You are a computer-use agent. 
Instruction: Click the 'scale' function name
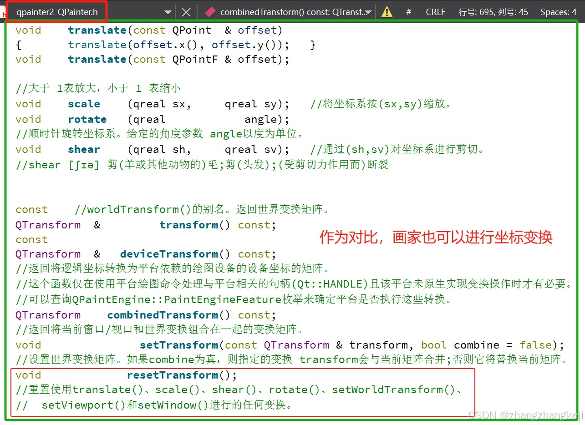84,104
